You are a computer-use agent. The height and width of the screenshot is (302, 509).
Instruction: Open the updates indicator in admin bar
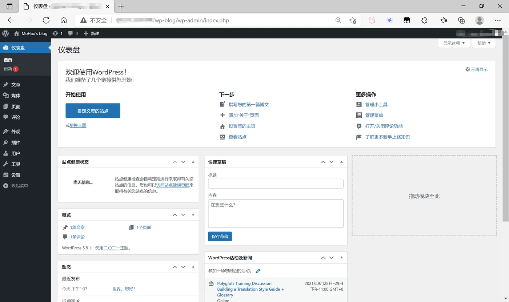click(x=57, y=33)
